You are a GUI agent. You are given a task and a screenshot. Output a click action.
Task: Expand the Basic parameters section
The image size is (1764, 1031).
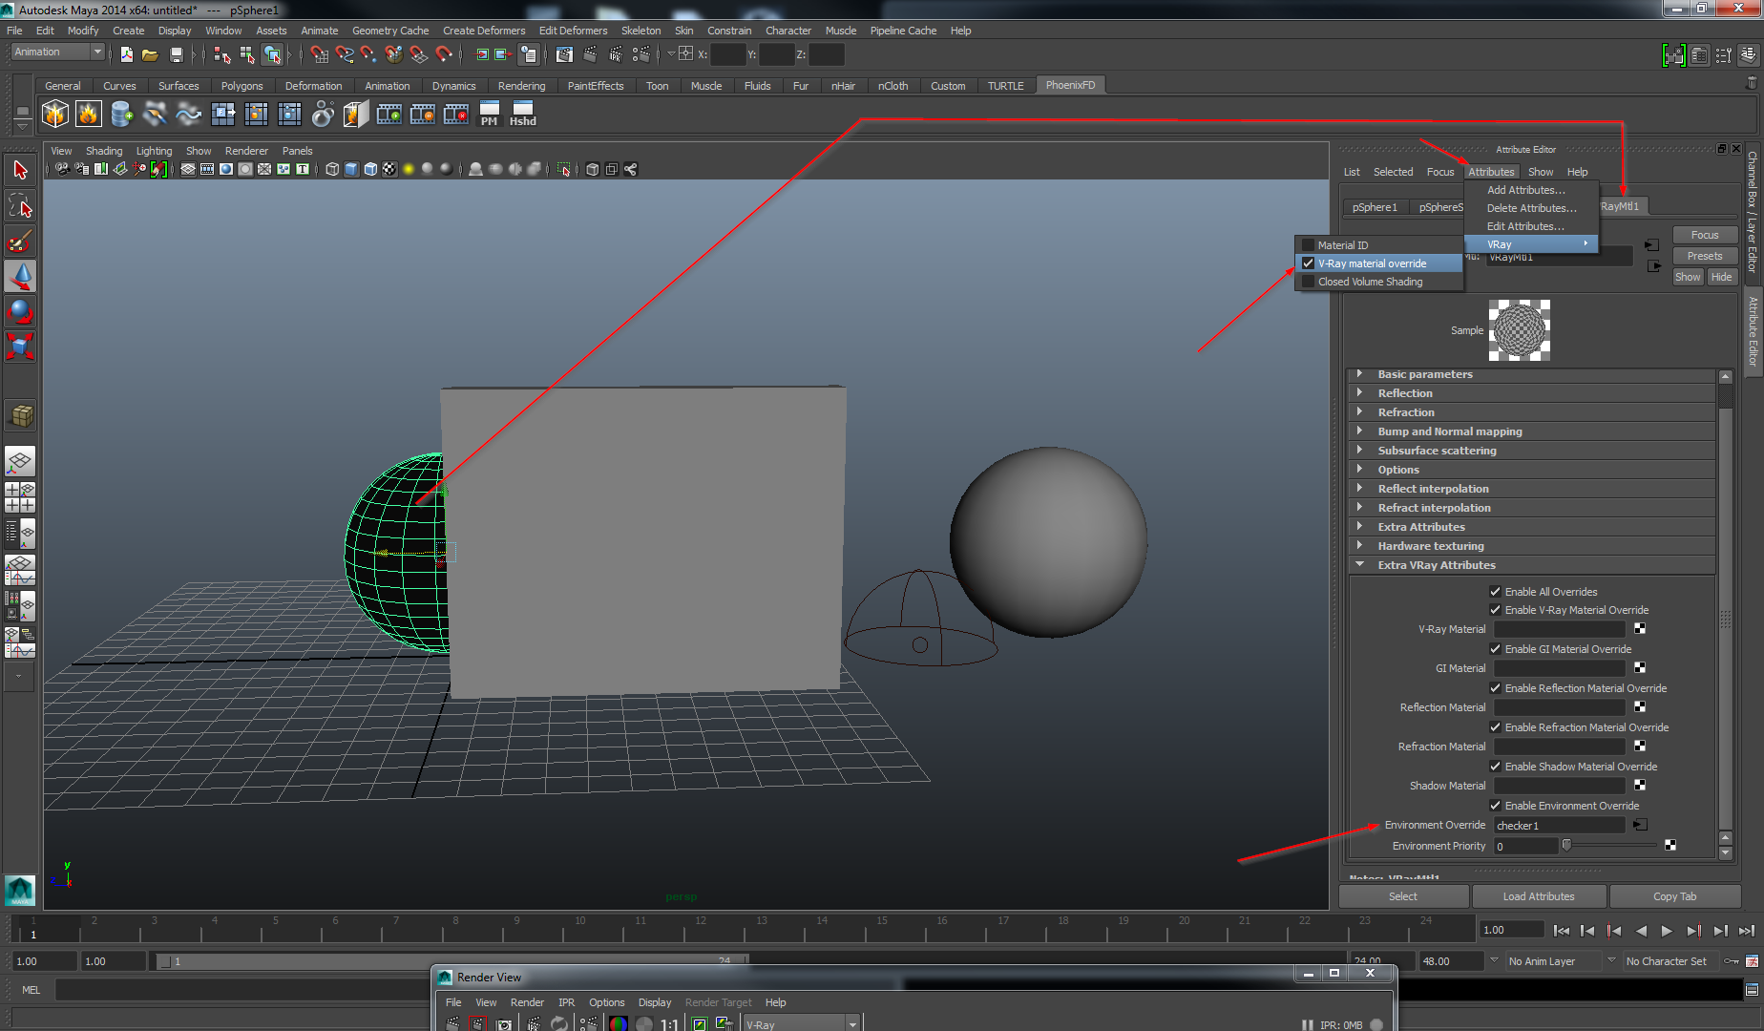tap(1532, 374)
